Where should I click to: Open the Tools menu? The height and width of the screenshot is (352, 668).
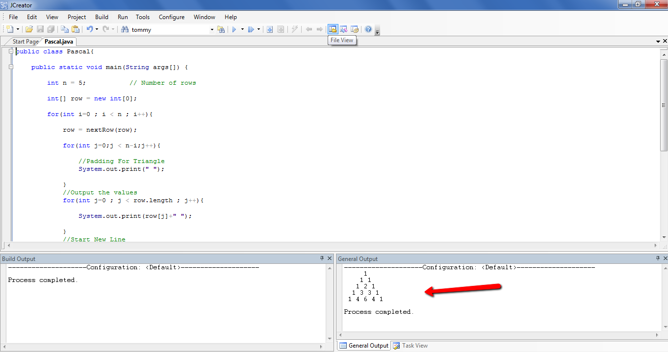[143, 17]
